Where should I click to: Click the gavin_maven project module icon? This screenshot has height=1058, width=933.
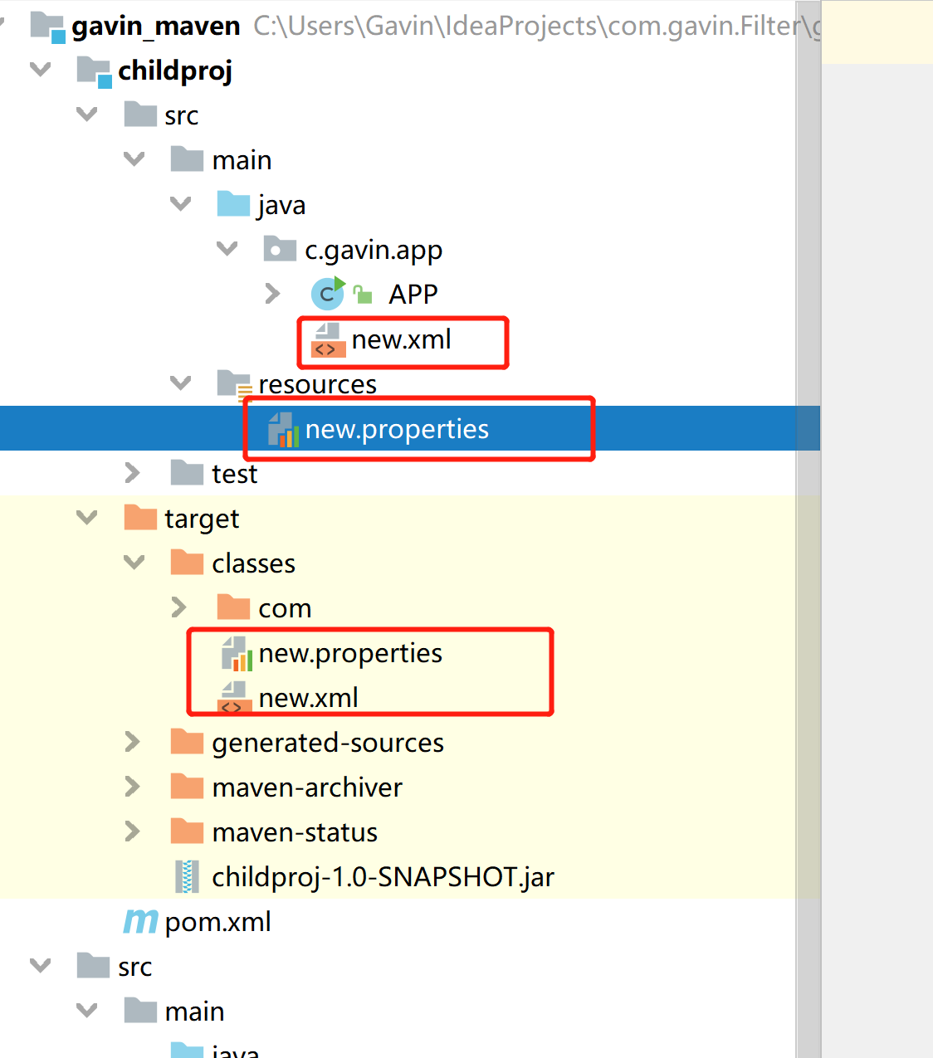[48, 27]
